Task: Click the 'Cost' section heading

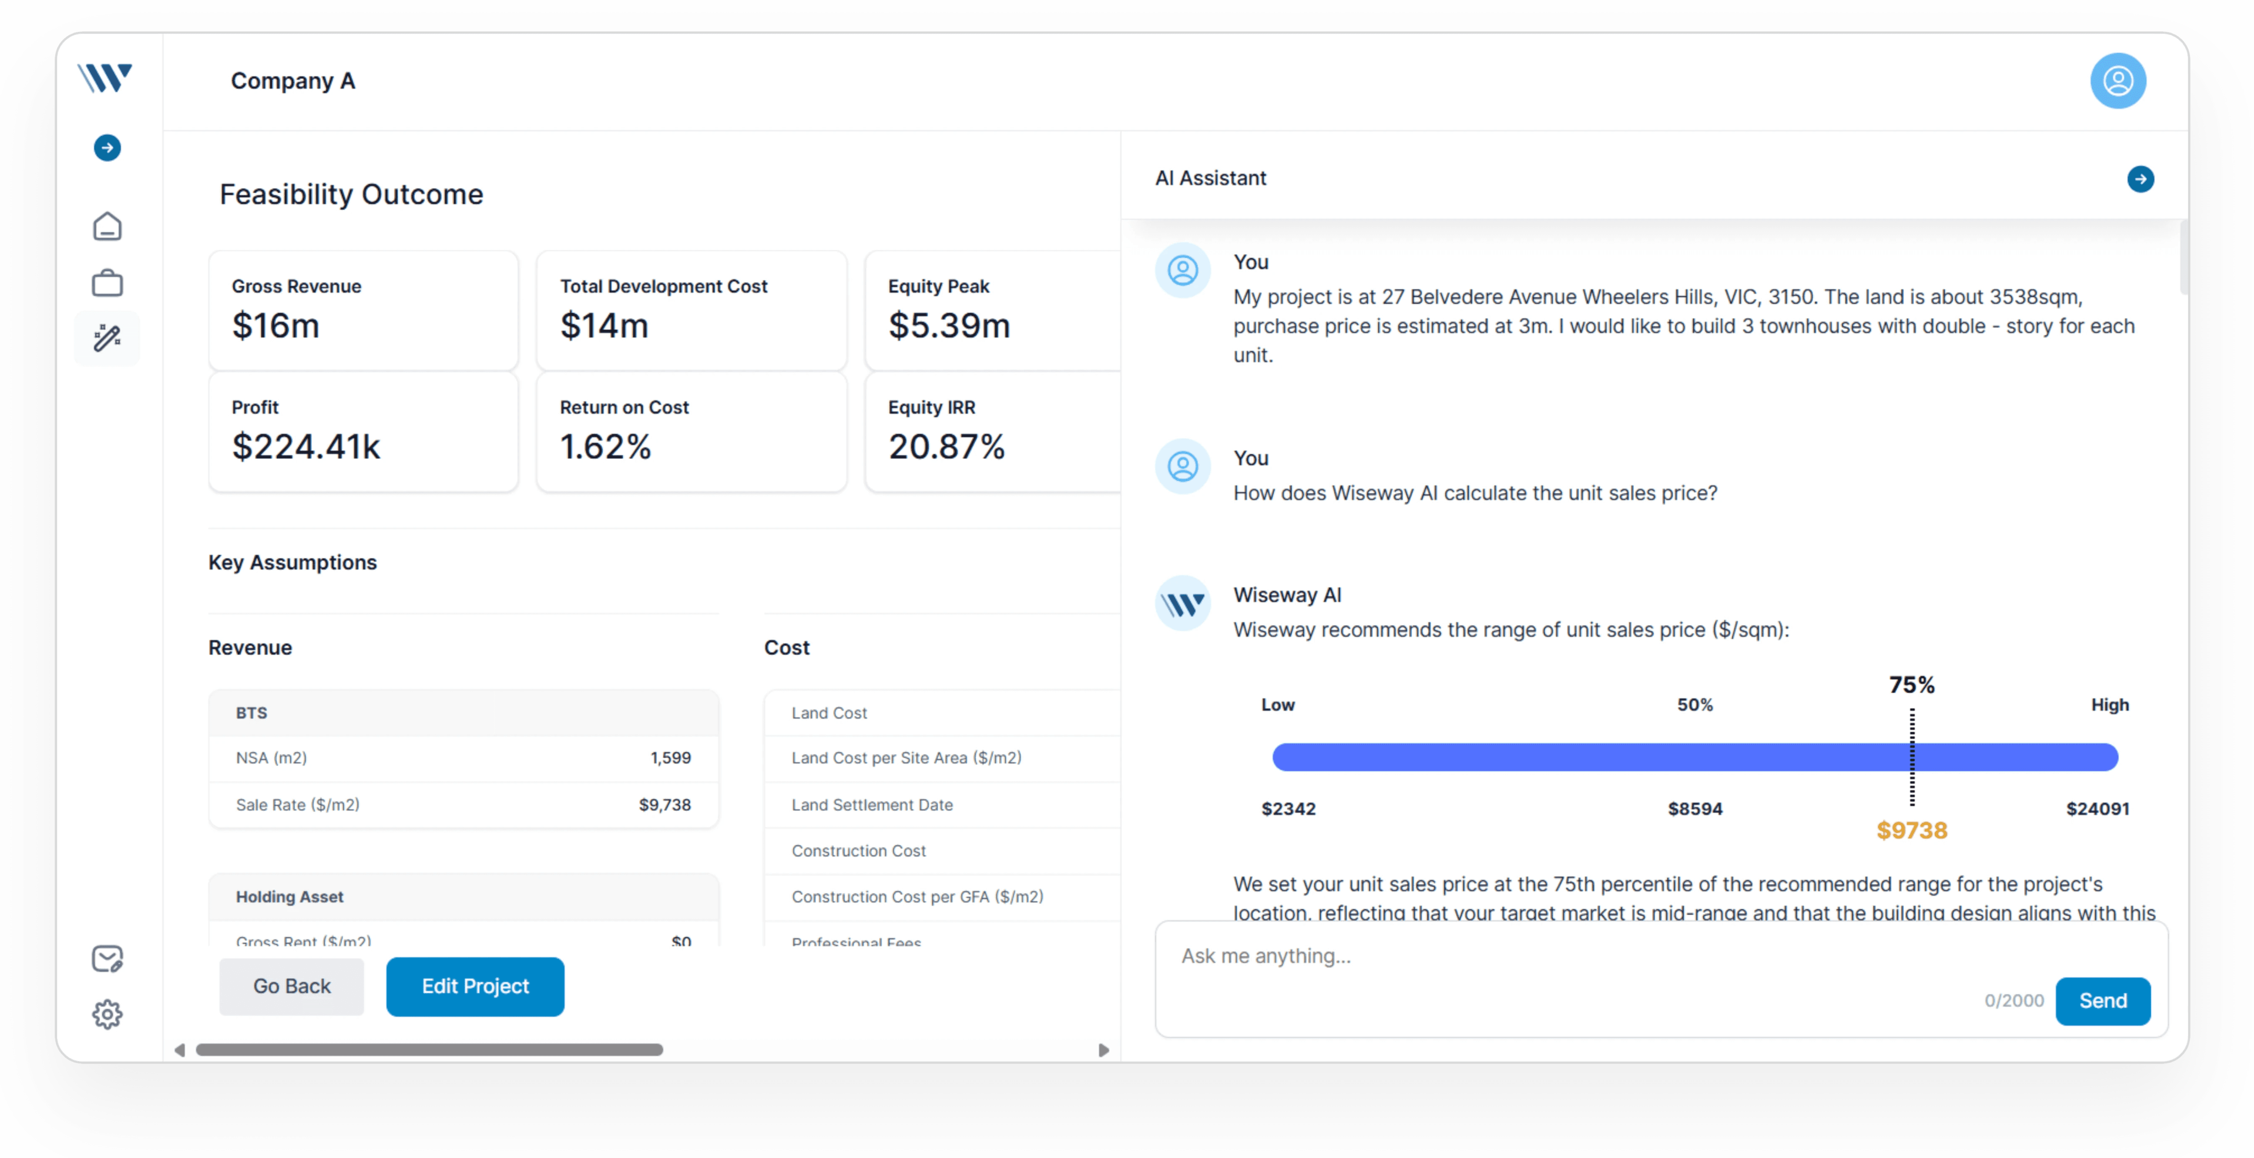Action: 786,647
